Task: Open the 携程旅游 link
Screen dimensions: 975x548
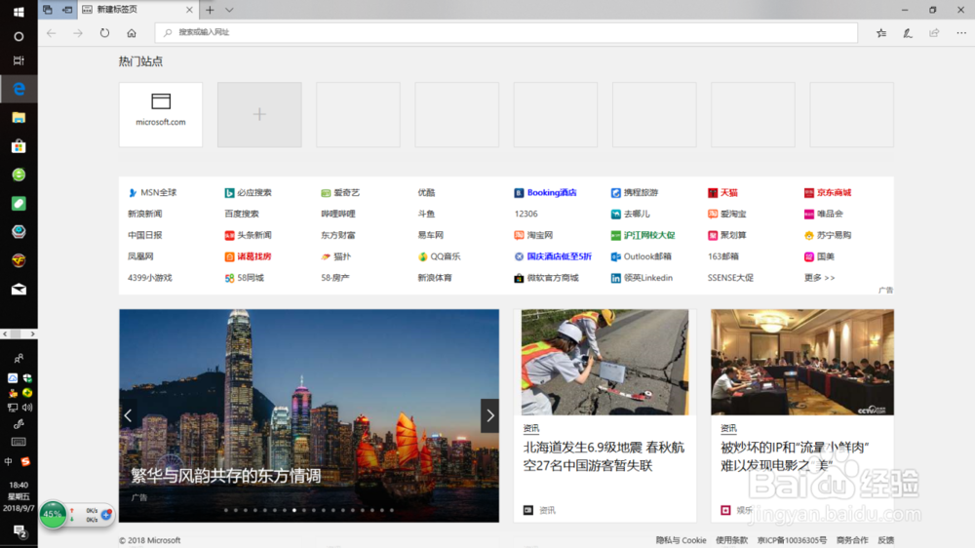Action: coord(635,193)
